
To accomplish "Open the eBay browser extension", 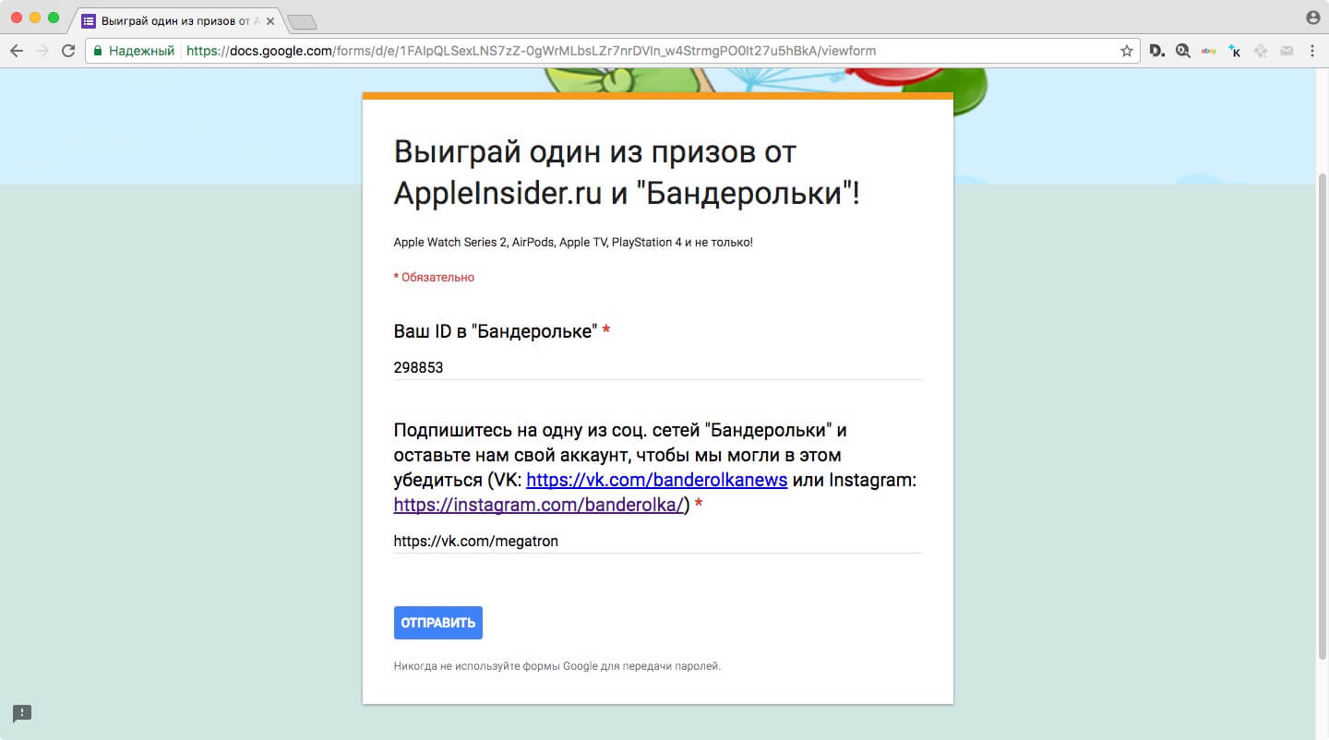I will click(x=1208, y=52).
